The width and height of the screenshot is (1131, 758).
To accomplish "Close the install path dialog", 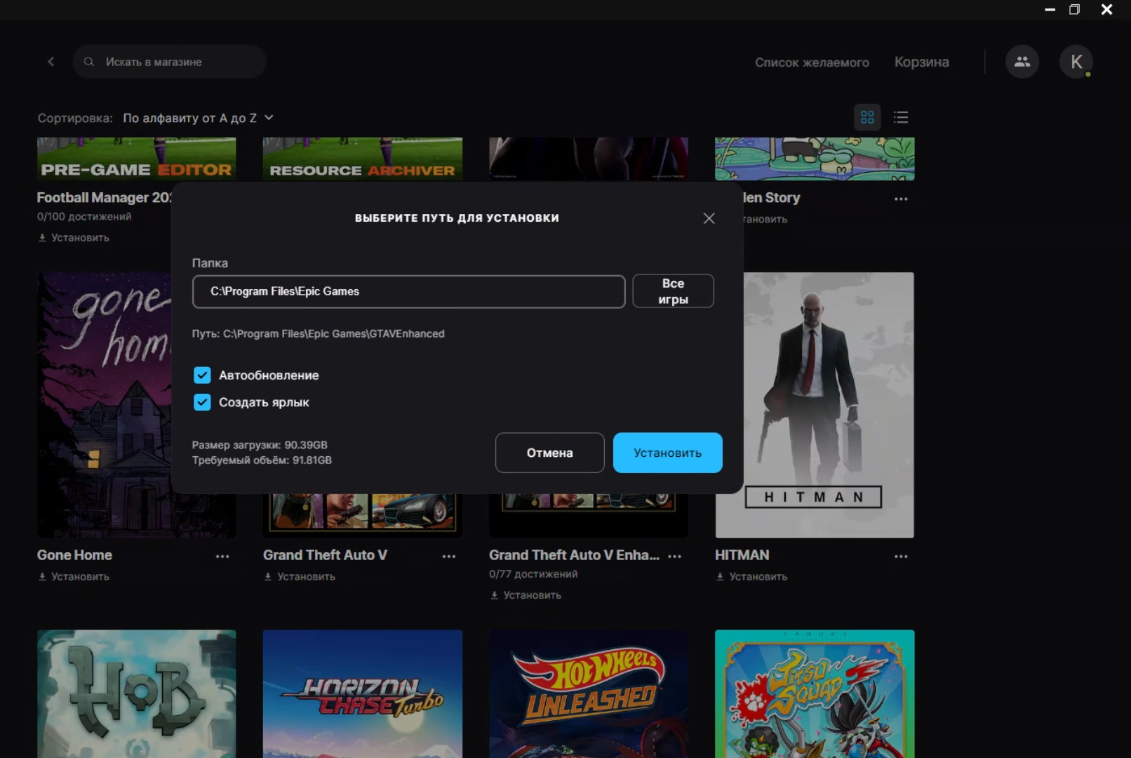I will pos(709,218).
